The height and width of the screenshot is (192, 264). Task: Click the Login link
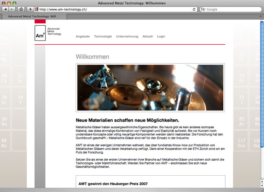pos(161,37)
